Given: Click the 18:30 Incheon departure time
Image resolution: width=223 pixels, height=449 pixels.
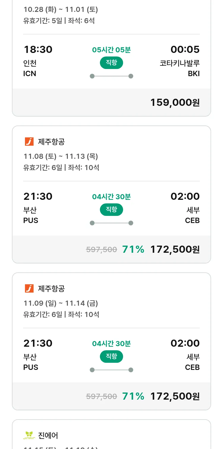Looking at the screenshot, I should tap(38, 49).
